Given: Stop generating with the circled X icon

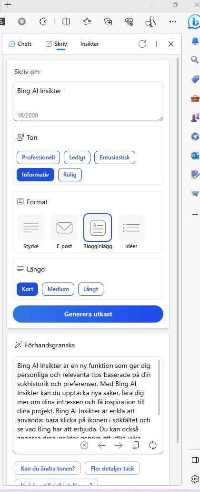Looking at the screenshot, I should click(x=84, y=445).
